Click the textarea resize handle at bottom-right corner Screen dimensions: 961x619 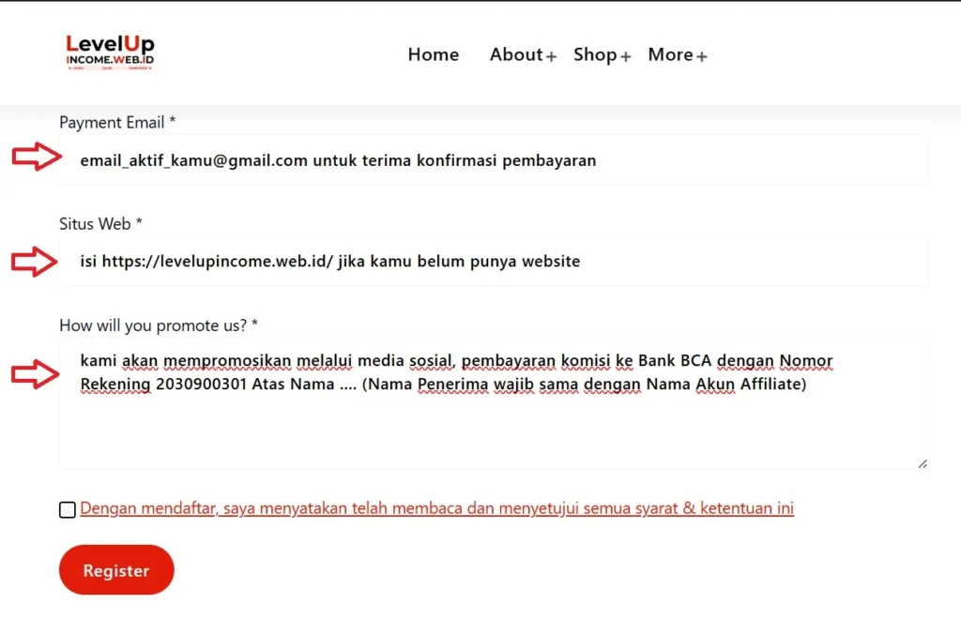pos(922,462)
